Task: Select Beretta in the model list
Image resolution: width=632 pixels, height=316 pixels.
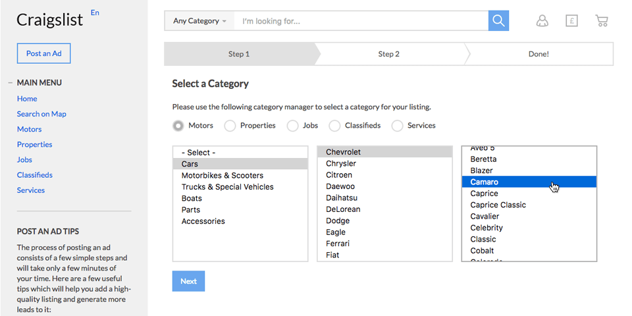Action: (x=529, y=159)
